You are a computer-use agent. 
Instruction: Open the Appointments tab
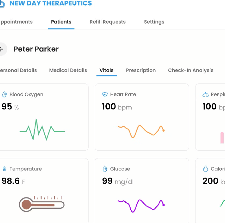[x=16, y=22]
